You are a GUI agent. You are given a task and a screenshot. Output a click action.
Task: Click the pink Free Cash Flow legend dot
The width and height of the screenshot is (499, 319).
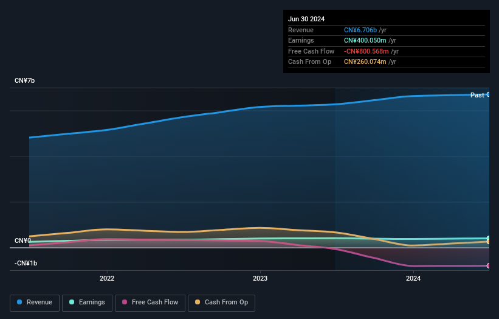click(x=125, y=302)
